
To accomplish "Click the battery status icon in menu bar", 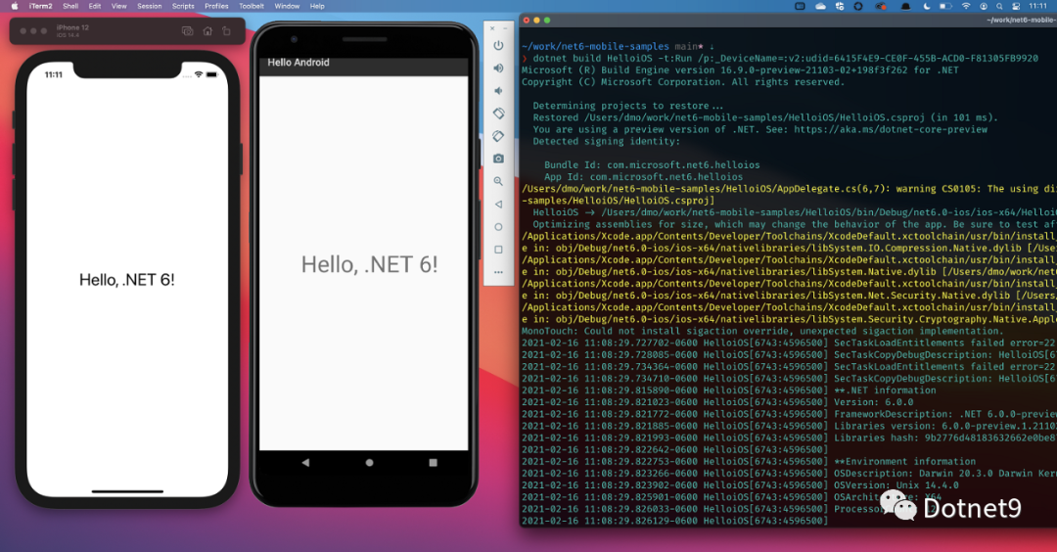I will (945, 6).
